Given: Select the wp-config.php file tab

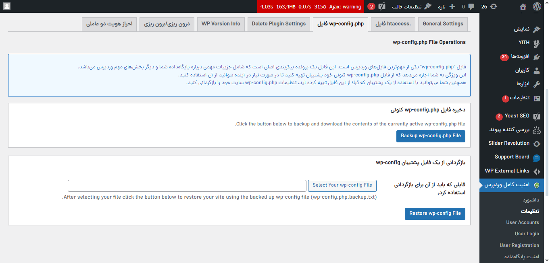Looking at the screenshot, I should pos(341,24).
